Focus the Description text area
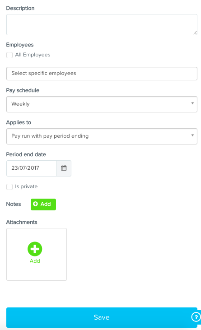The image size is (201, 330). tap(102, 25)
